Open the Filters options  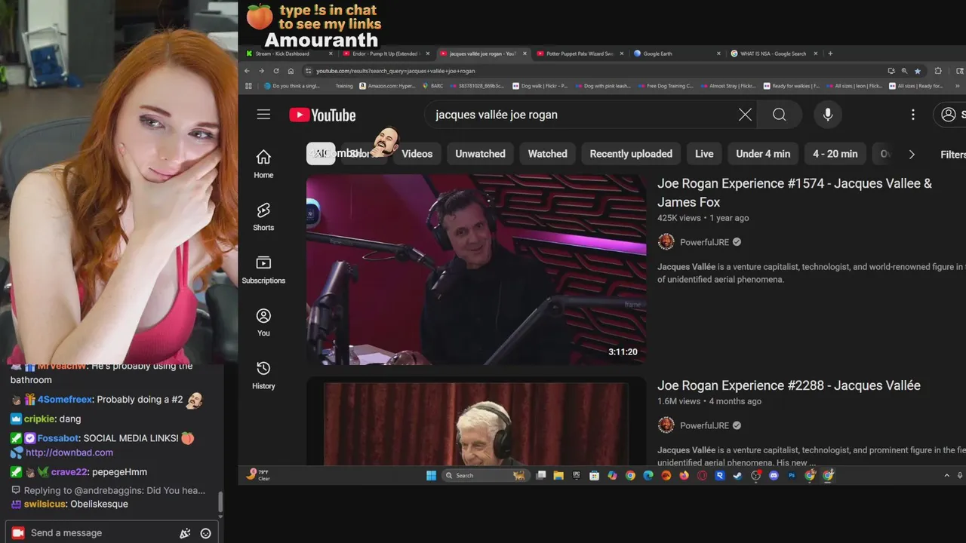952,154
